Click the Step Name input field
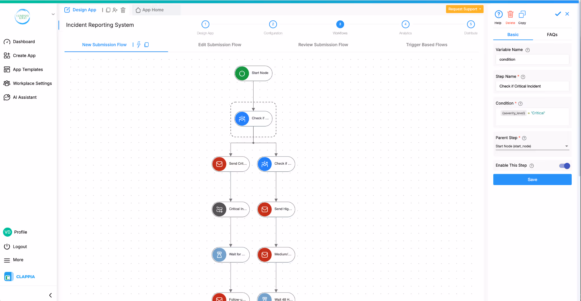This screenshot has height=301, width=581. [x=532, y=86]
